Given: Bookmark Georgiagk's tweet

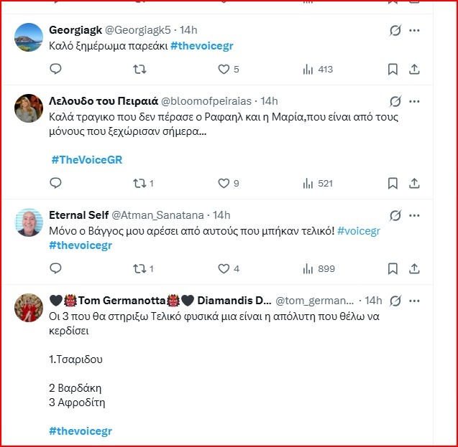Looking at the screenshot, I should point(393,69).
